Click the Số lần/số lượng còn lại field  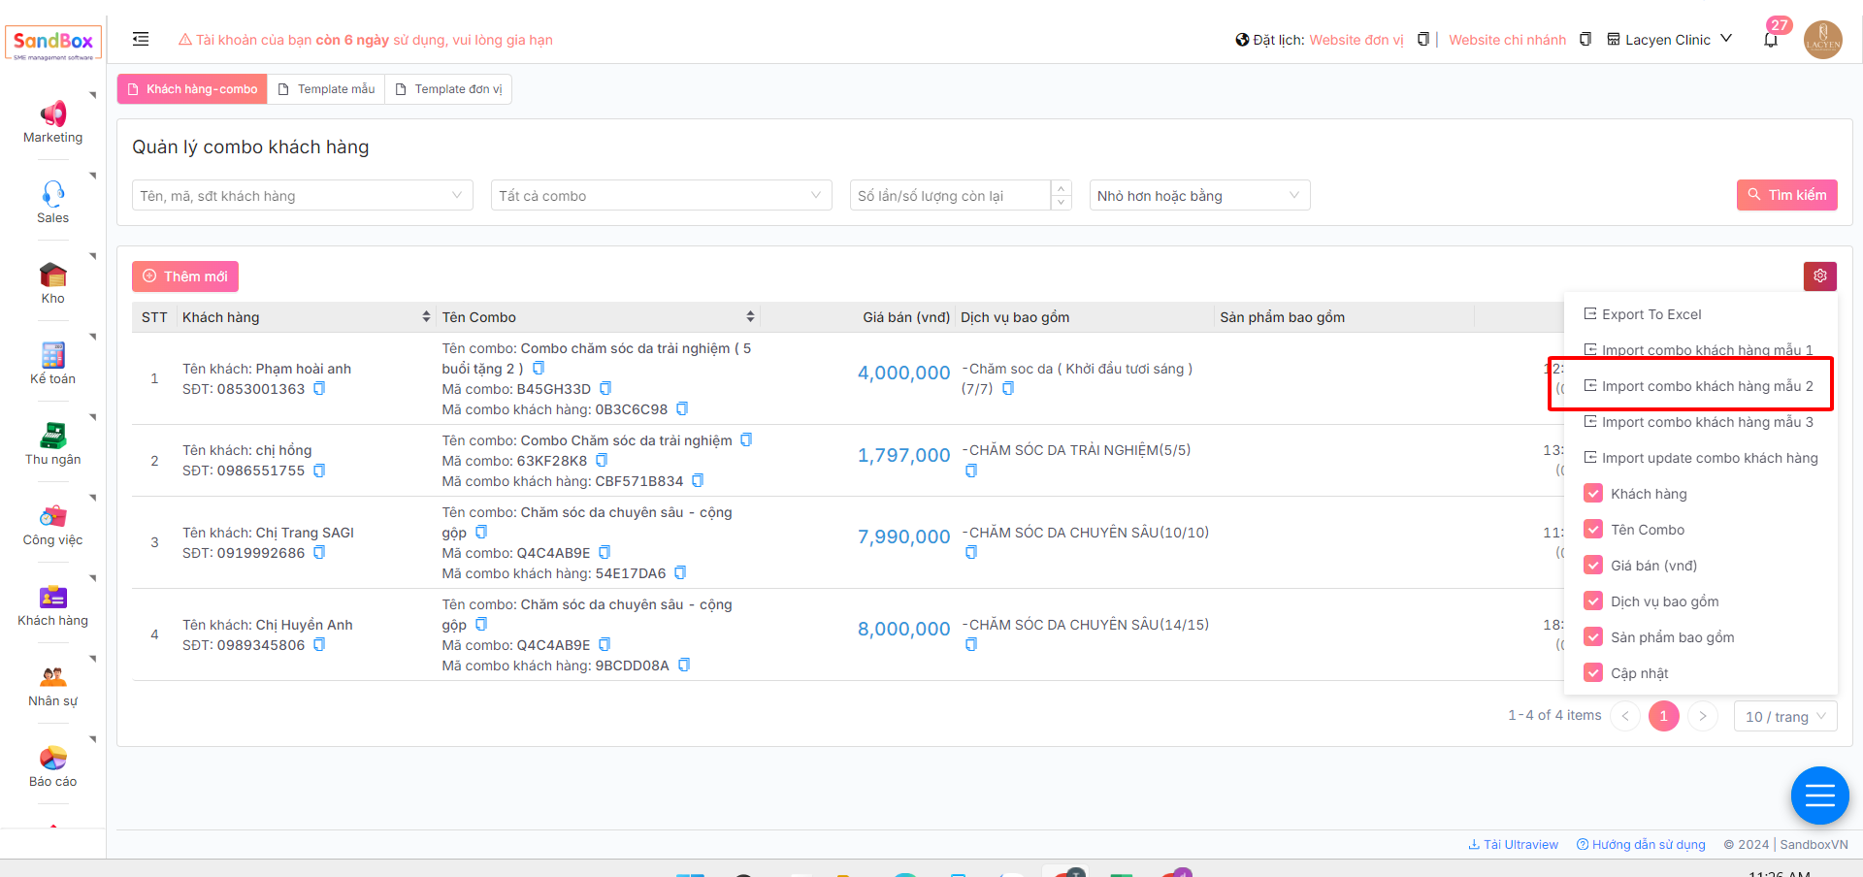point(949,196)
